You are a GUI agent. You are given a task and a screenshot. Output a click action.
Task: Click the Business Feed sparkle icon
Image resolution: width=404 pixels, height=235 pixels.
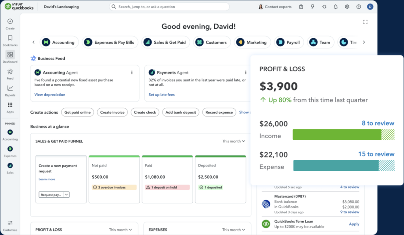[33, 58]
